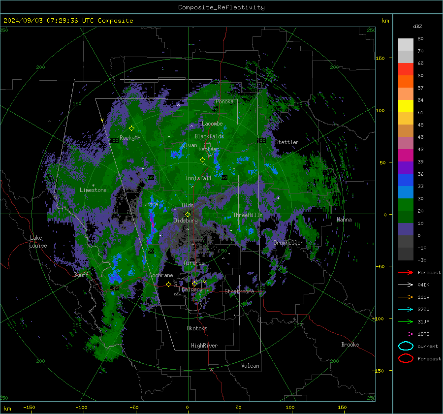This screenshot has width=443, height=414.
Task: Click the Lacombe town label
Action: 212,124
